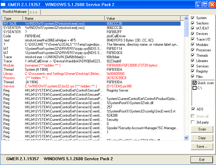Click the Copy button

pos(202,138)
